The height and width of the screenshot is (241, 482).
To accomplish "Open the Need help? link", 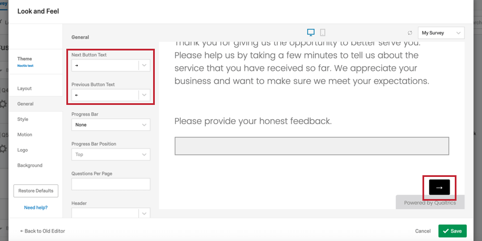I will point(36,208).
